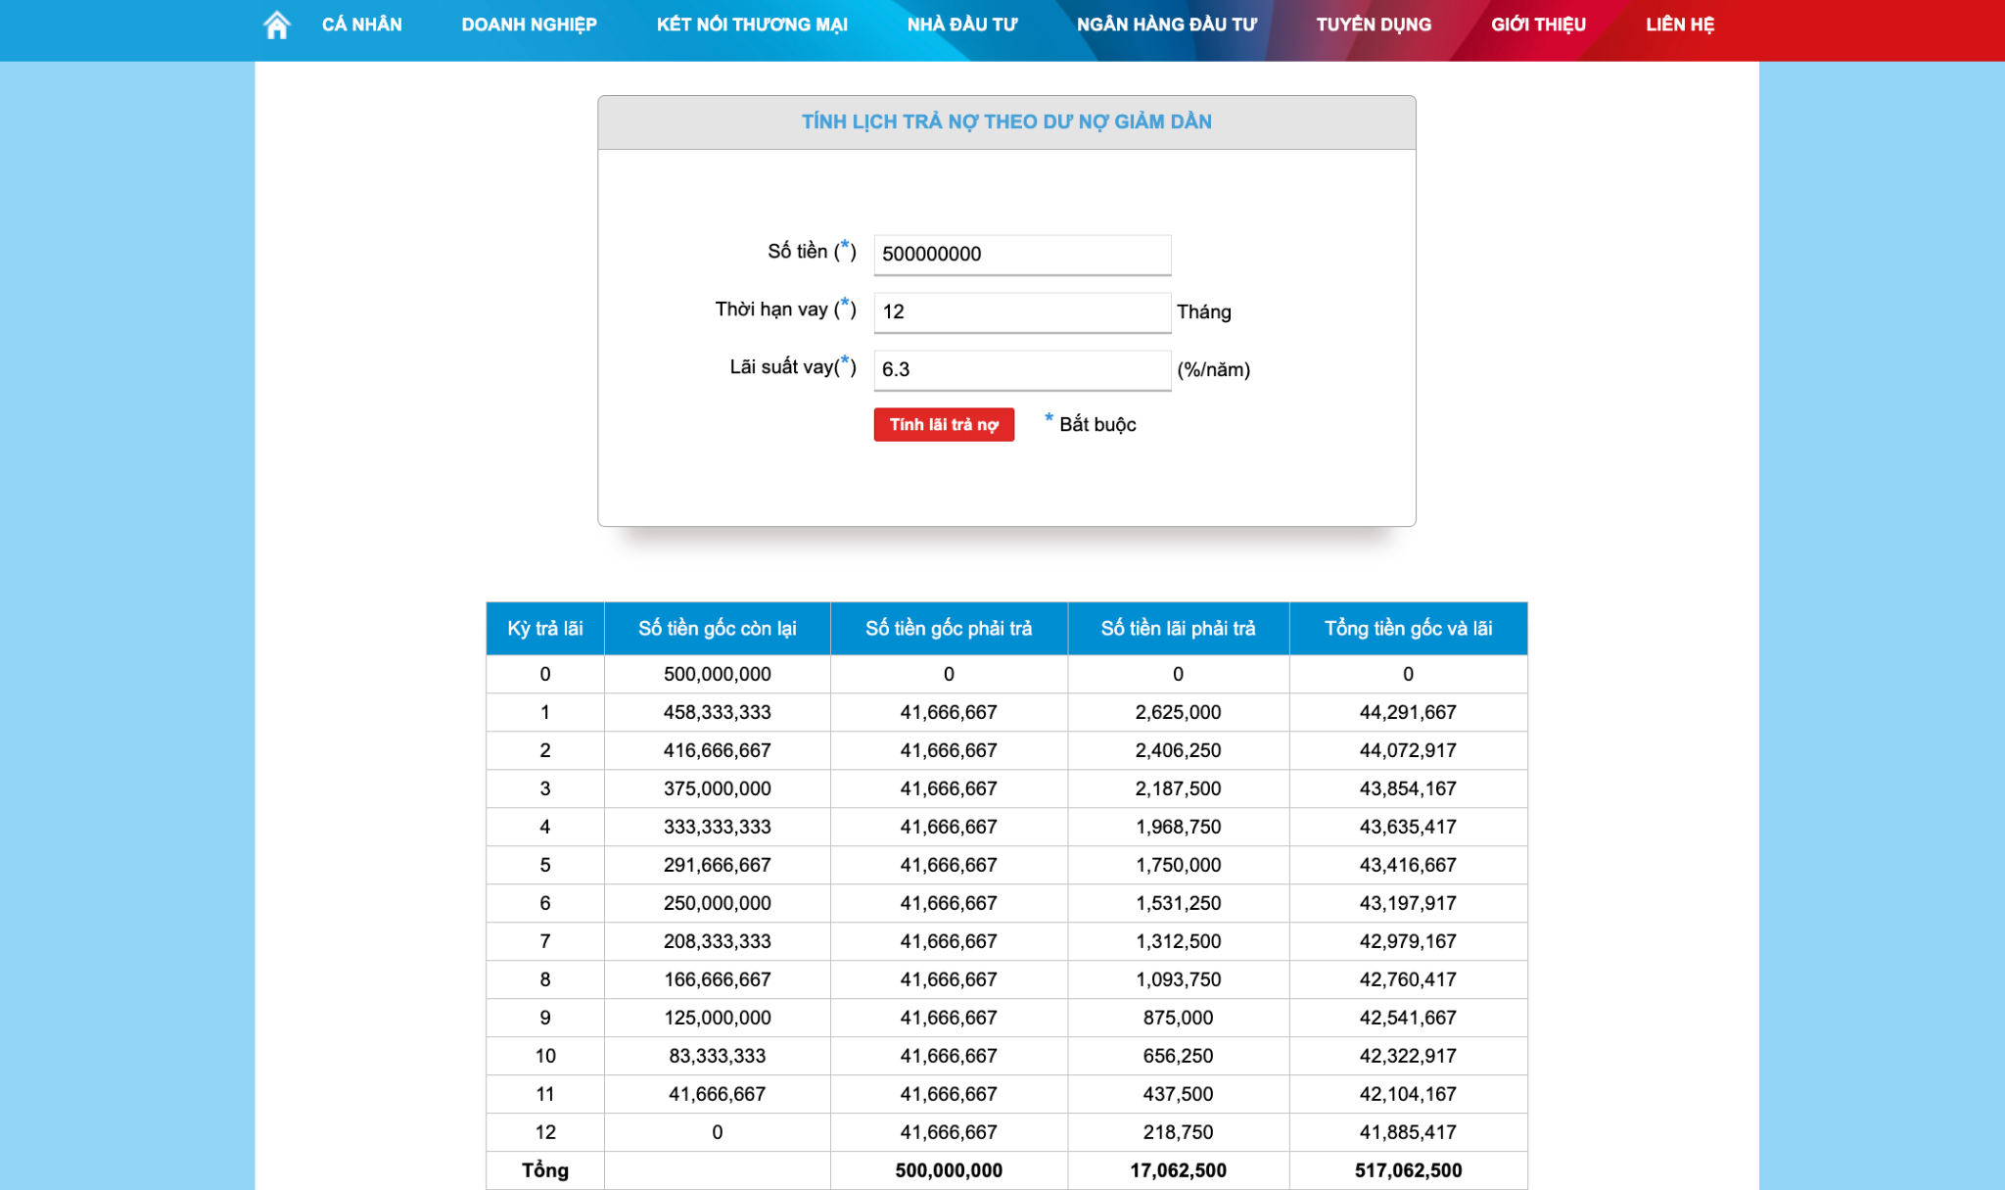2005x1190 pixels.
Task: Click the 500,000,000 remaining principal in period 0
Action: (x=718, y=674)
